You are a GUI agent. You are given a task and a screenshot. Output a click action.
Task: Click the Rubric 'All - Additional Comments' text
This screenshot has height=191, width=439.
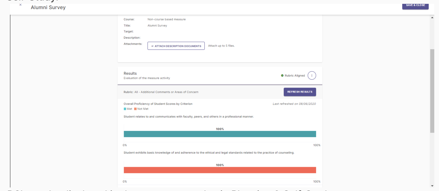[166, 92]
